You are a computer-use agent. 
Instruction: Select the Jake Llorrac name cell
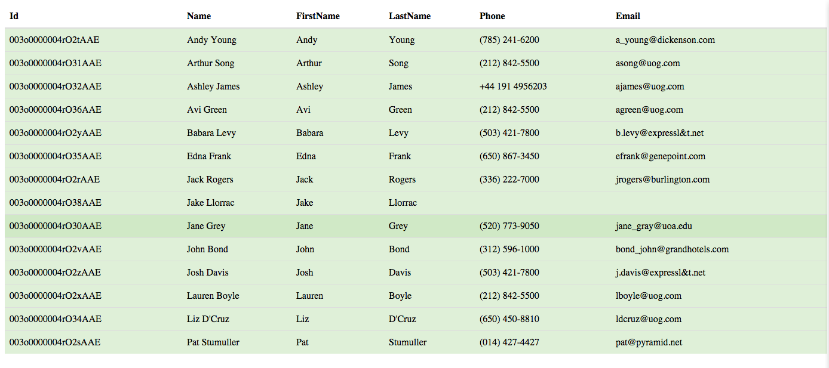[211, 203]
